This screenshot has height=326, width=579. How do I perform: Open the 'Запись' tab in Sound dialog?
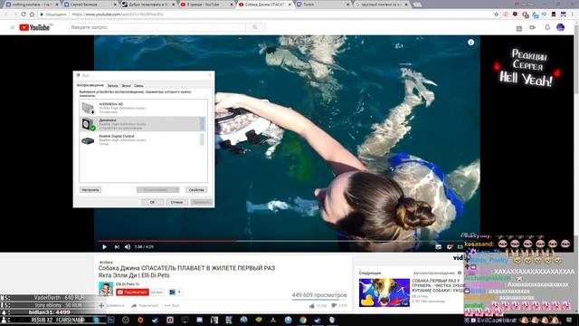112,86
